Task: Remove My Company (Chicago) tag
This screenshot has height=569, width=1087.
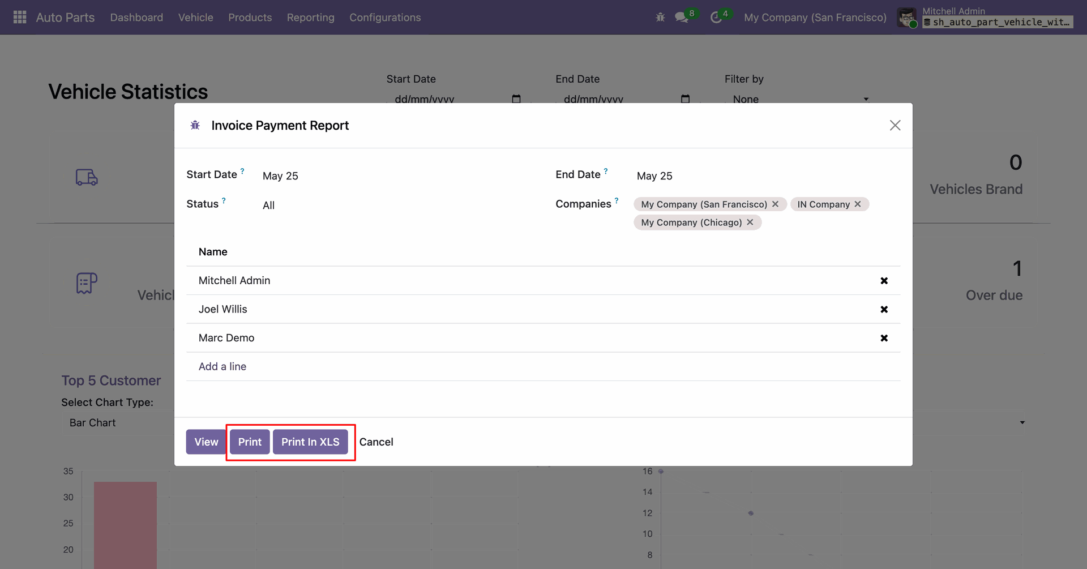Action: coord(750,222)
